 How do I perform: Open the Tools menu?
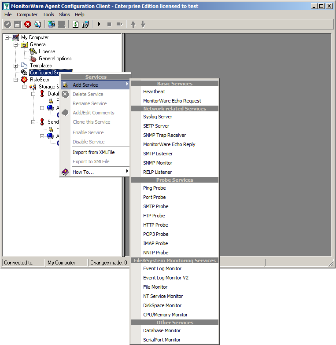click(48, 15)
